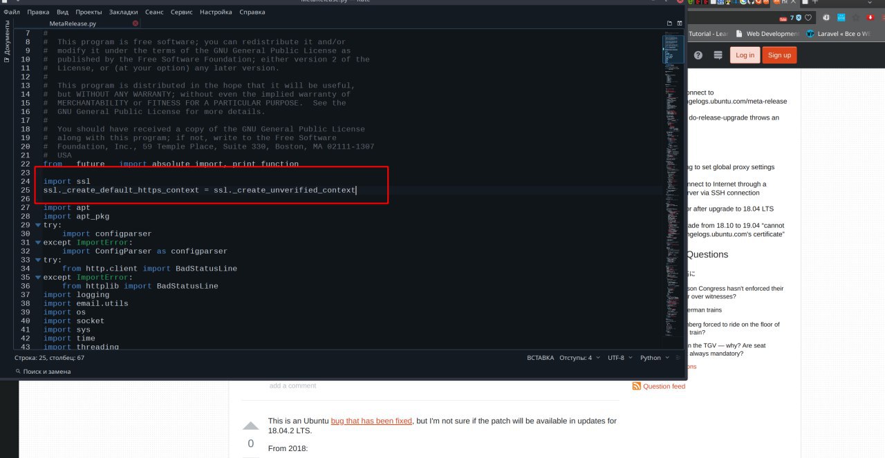Click the blue extension icon in browser toolbar
This screenshot has height=458, width=885.
(841, 17)
